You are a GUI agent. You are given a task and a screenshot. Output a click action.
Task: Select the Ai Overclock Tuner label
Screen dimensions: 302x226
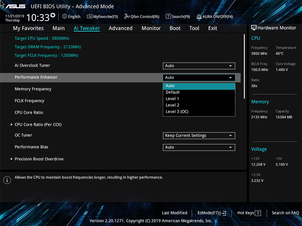[x=32, y=65]
